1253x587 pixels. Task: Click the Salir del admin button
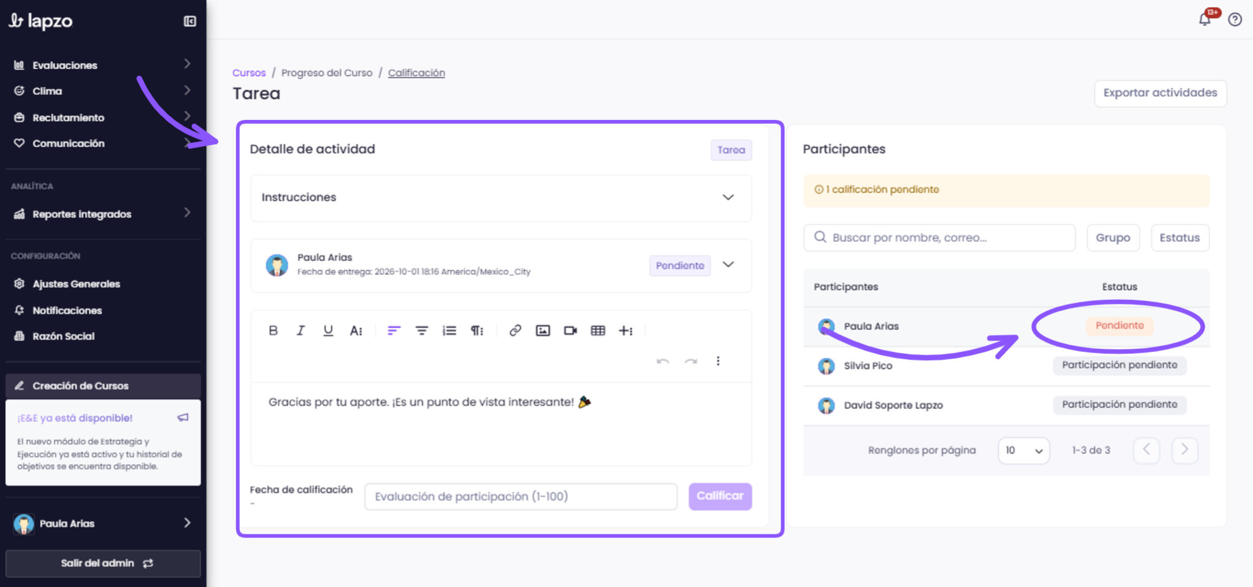(x=103, y=563)
